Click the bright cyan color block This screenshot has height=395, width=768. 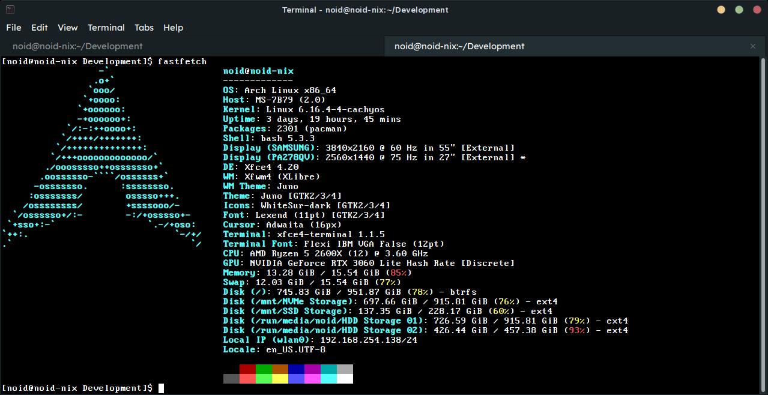pos(328,378)
